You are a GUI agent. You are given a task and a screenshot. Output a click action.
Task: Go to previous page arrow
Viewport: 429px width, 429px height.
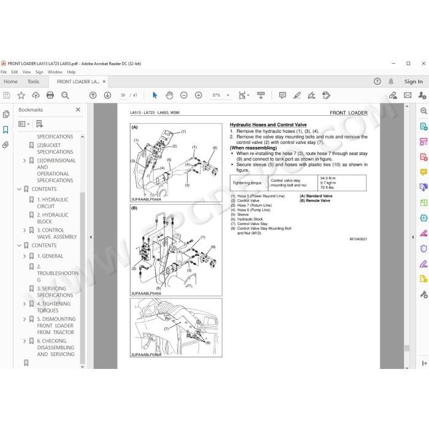(93, 95)
